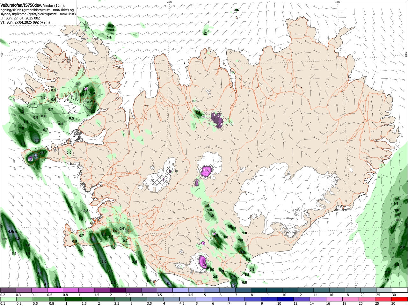The height and width of the screenshot is (306, 408).
Task: Click the 2.9 precipitation value on the map
Action: click(x=222, y=271)
